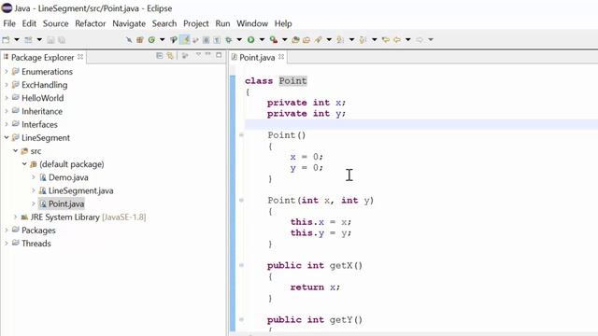598x336 pixels.
Task: Open the Project menu
Action: point(196,23)
